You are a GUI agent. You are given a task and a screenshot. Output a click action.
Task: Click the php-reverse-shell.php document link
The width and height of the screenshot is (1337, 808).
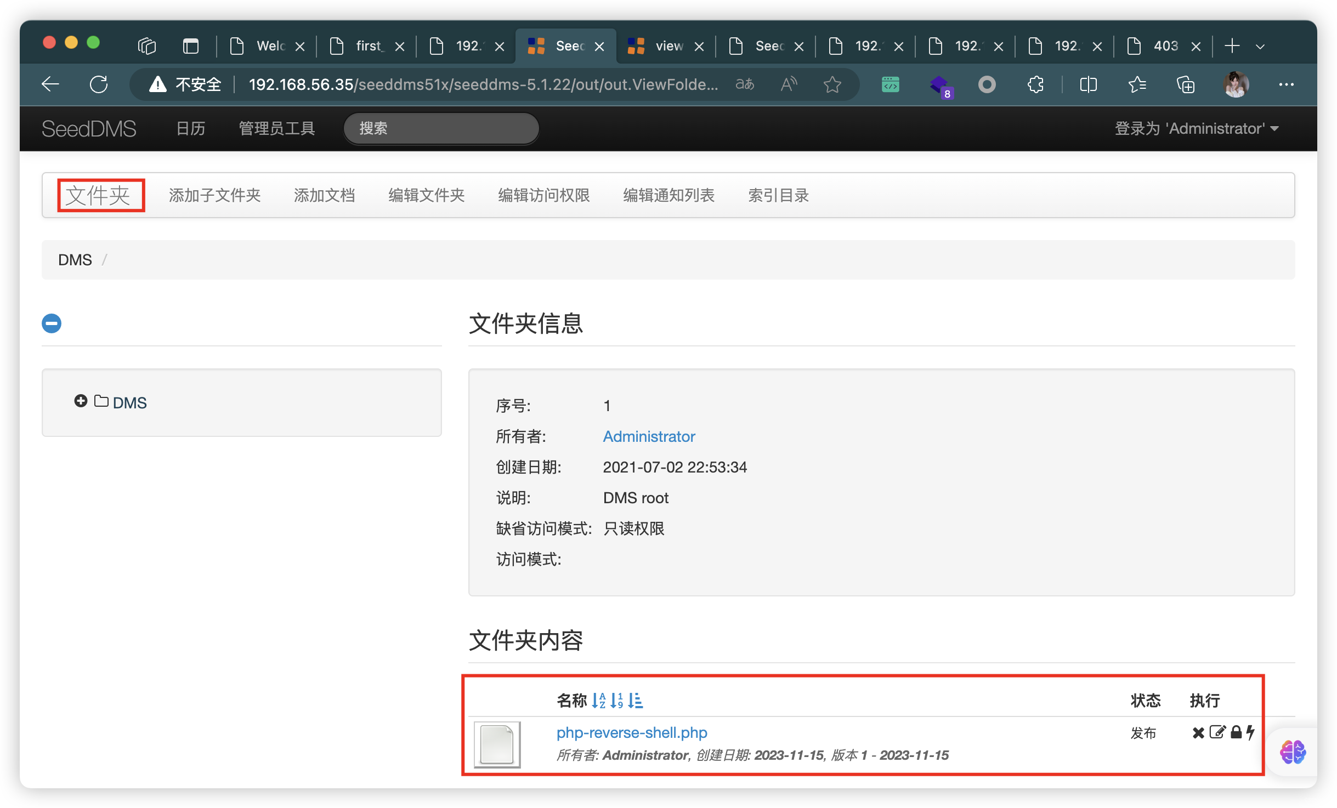(x=631, y=733)
